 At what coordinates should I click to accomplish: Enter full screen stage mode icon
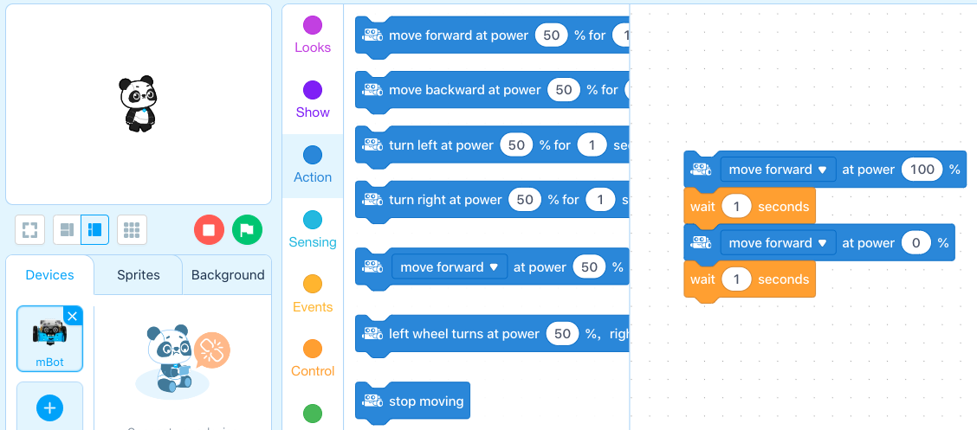(30, 230)
